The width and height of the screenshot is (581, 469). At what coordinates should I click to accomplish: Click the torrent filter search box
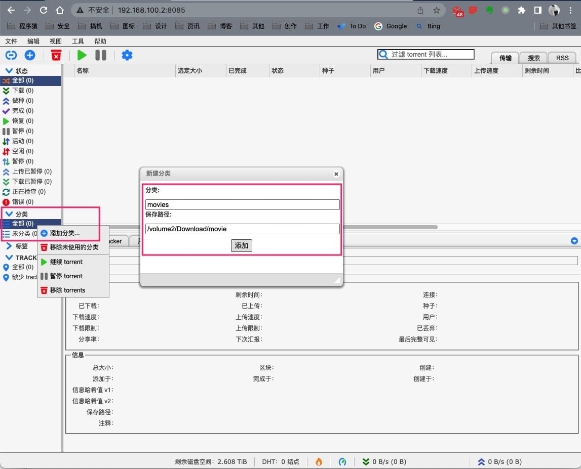pyautogui.click(x=425, y=55)
